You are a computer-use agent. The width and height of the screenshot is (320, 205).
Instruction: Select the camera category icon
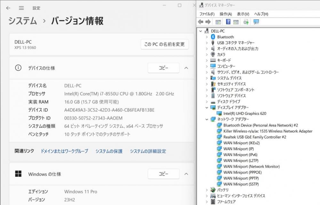tap(213, 54)
